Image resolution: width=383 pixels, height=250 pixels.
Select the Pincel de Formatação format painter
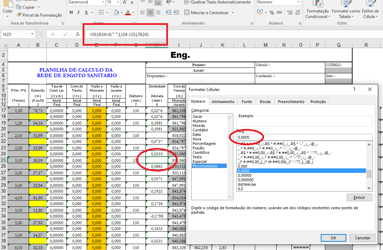(39, 15)
